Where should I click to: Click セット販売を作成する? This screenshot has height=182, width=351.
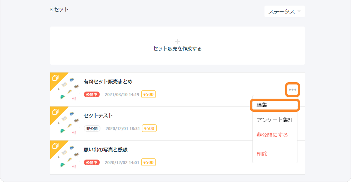[177, 49]
